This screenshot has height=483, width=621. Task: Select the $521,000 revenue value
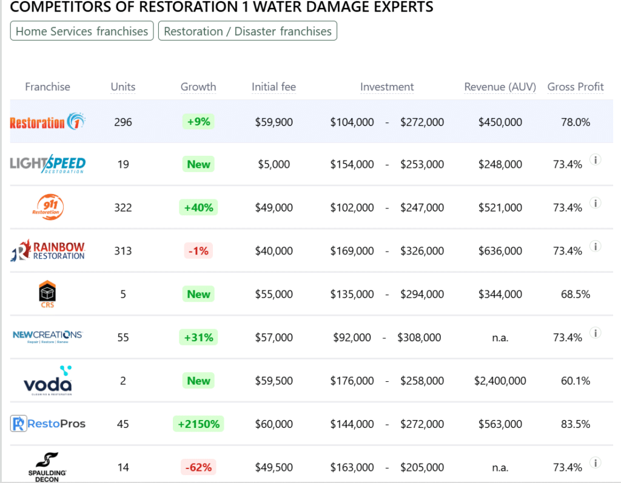(500, 207)
